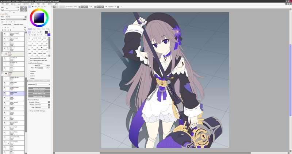This screenshot has height=154, width=292.
Task: Open the Final Lanczos dropdown
Action: point(42,107)
